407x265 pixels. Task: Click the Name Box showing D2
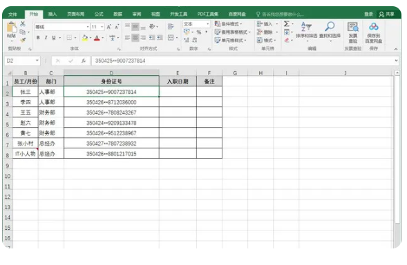click(x=22, y=61)
